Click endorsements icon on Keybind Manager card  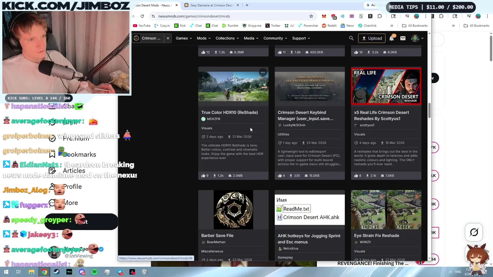pos(280,175)
